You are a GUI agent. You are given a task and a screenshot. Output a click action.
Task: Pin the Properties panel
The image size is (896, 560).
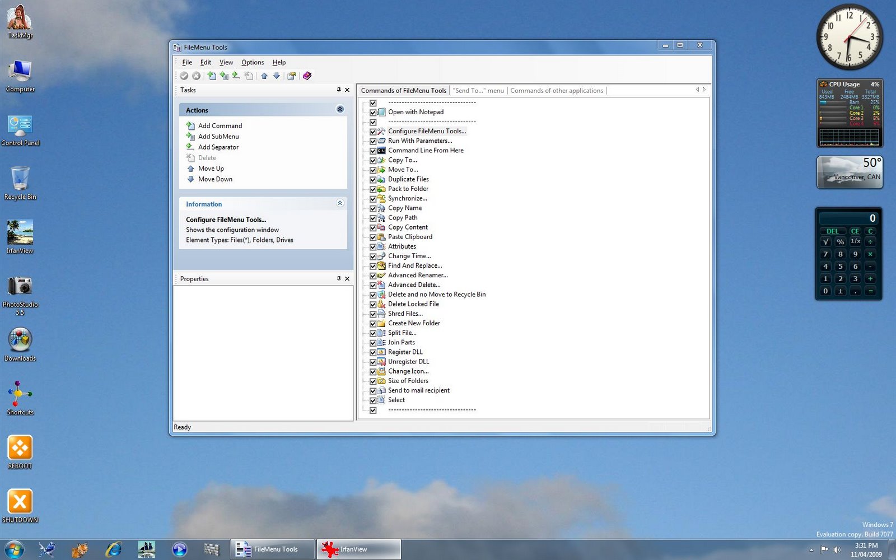339,278
